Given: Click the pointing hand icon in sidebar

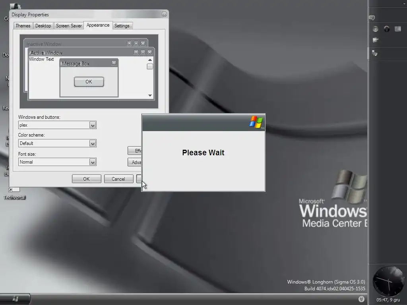Looking at the screenshot, I should tap(375, 40).
